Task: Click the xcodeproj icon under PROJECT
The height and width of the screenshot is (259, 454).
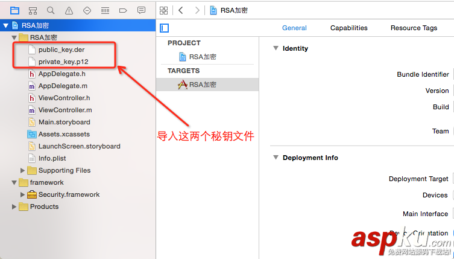Action: pyautogui.click(x=183, y=57)
